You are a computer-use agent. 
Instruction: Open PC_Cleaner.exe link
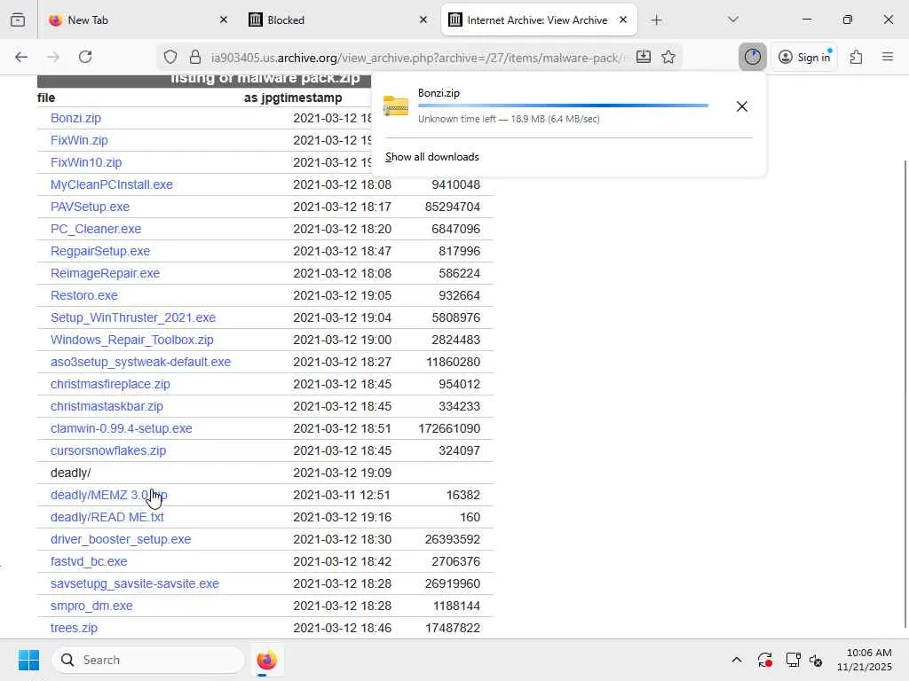[x=96, y=229]
